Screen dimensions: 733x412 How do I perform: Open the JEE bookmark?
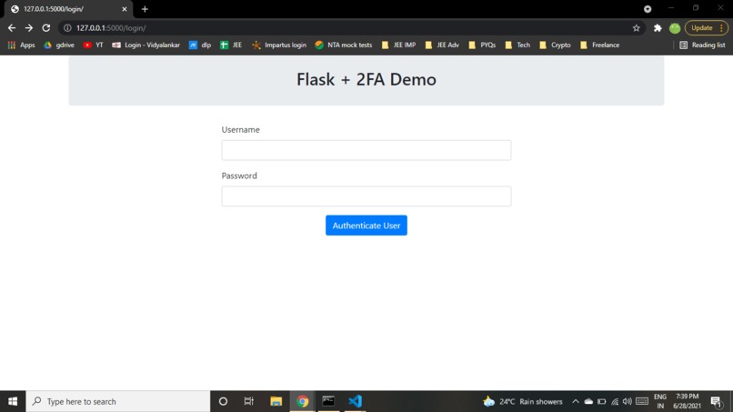[231, 45]
